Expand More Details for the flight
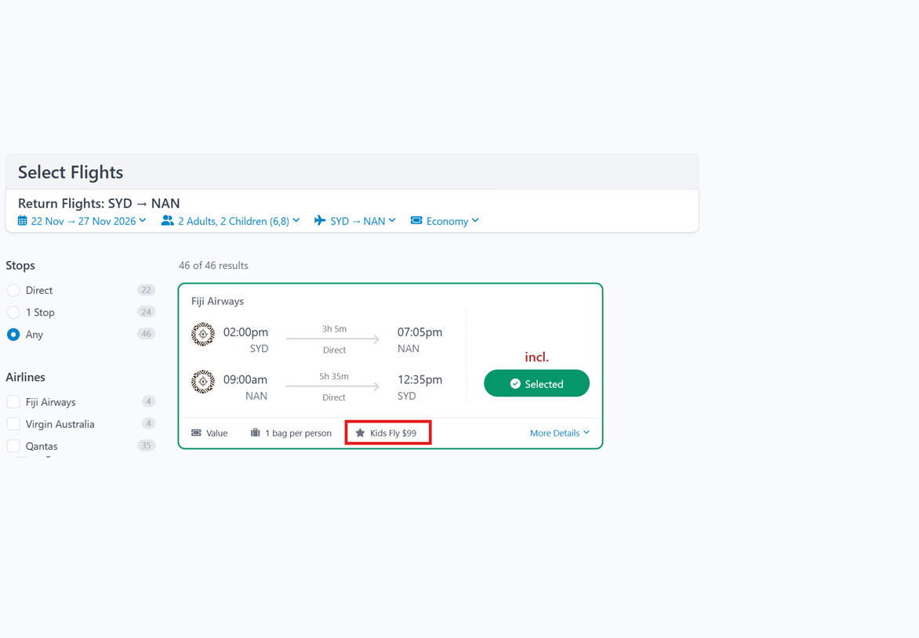 559,433
